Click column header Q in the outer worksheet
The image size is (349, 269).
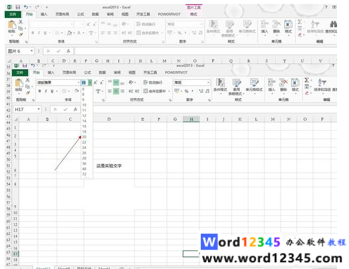click(231, 60)
